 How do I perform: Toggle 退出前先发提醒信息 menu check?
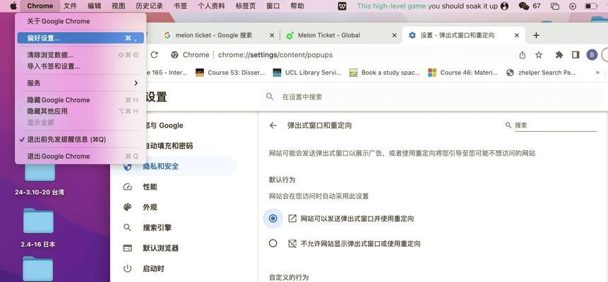[81, 140]
